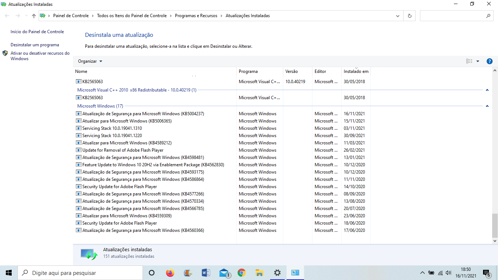Select Painel de Controle breadcrumb
Viewport: 498px width, 280px height.
point(71,16)
